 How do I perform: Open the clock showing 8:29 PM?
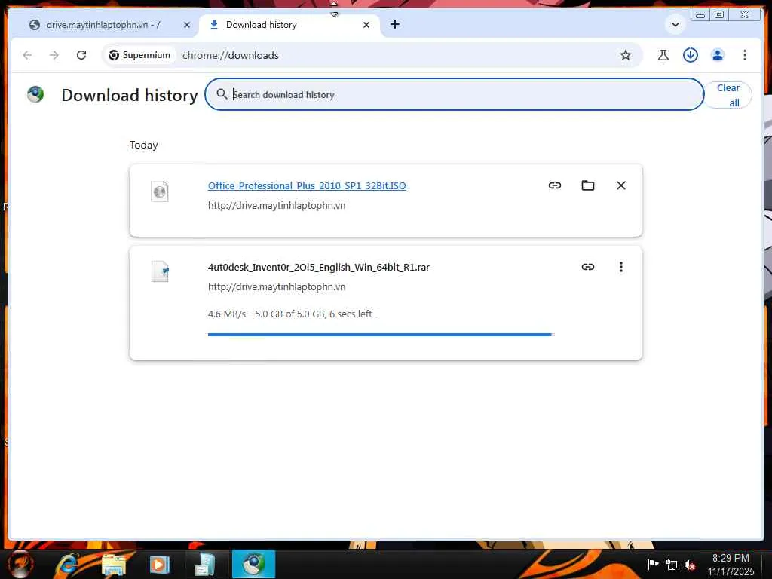coord(731,564)
